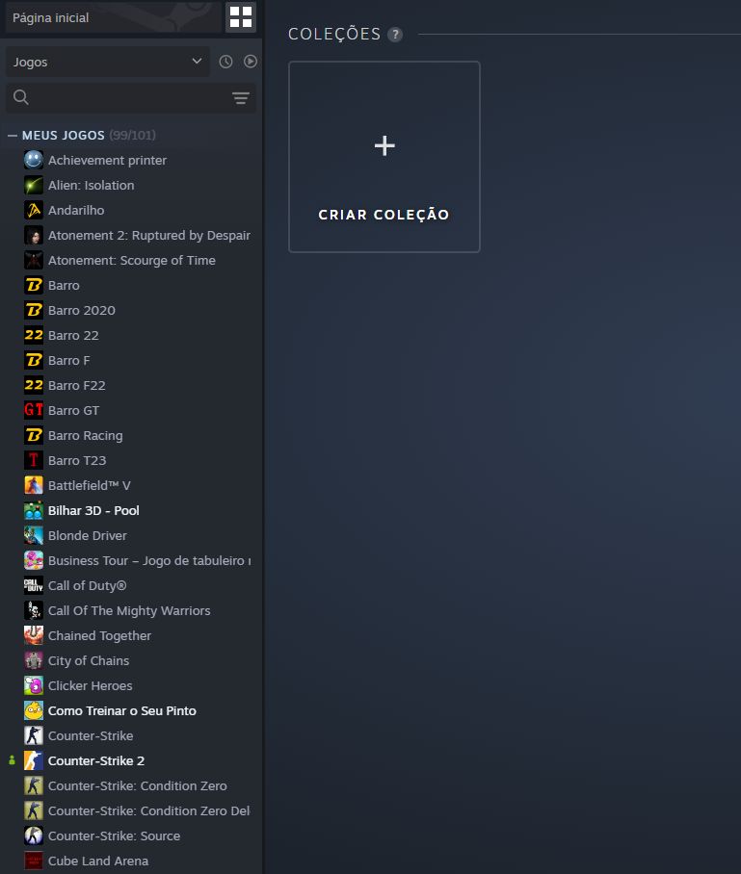Select the Call of Duty® title text

coord(87,586)
